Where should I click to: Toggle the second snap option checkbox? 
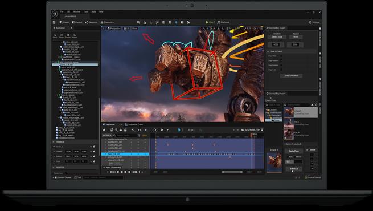281,60
